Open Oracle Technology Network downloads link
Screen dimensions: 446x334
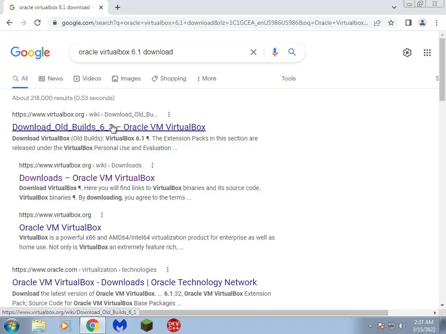coord(134,282)
